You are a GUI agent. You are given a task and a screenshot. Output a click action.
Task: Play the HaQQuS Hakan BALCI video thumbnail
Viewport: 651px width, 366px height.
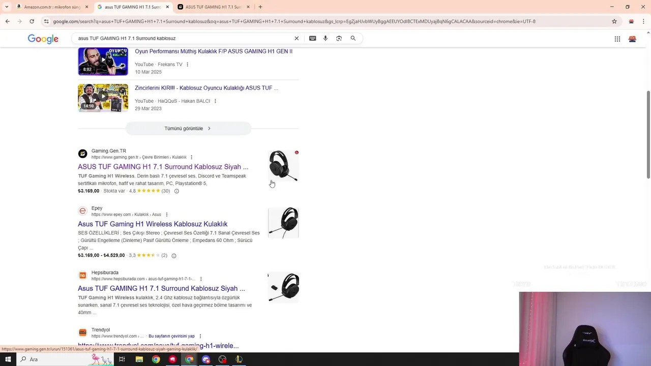(103, 98)
